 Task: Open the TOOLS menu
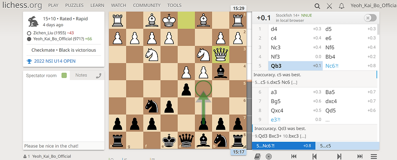coord(174,5)
